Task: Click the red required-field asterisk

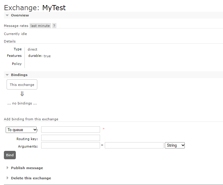Action: 104,129
